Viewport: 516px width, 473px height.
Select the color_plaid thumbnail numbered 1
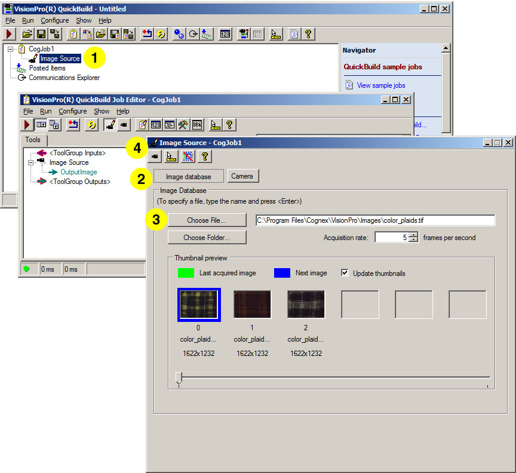(252, 304)
